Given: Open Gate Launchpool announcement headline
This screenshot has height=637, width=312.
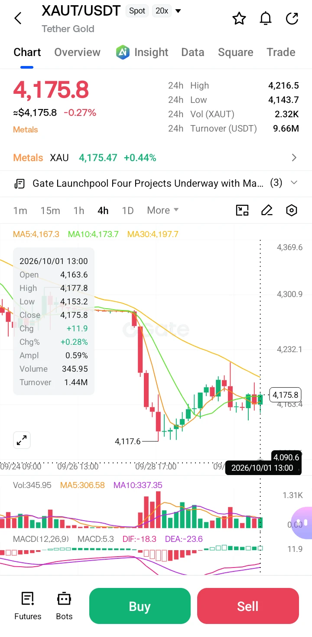Looking at the screenshot, I should [x=148, y=183].
